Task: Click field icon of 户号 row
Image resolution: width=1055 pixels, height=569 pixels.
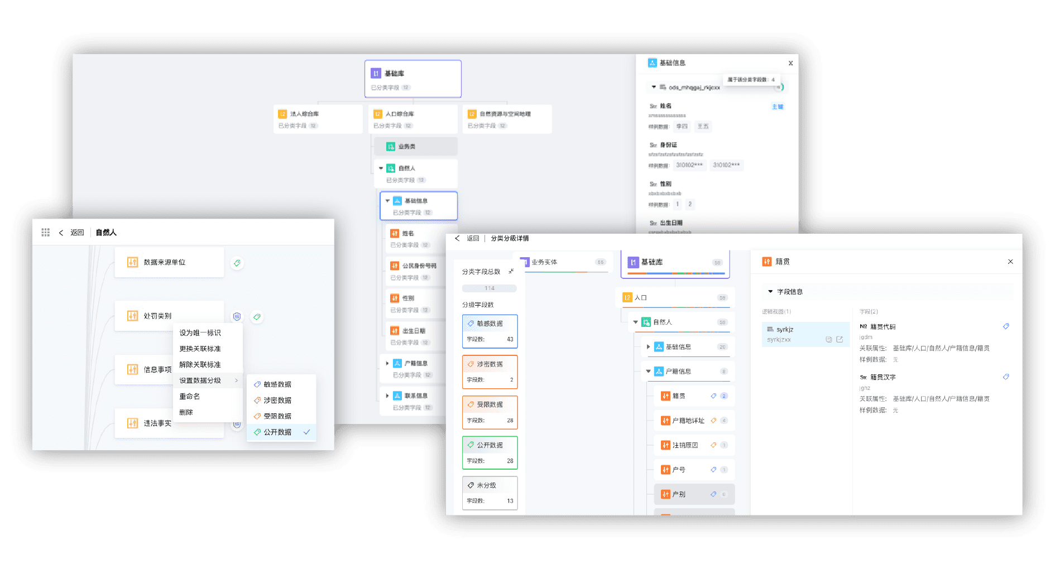Action: pyautogui.click(x=665, y=470)
